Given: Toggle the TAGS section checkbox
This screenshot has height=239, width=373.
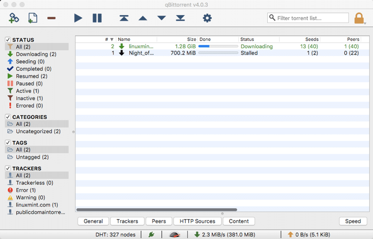Looking at the screenshot, I should [x=8, y=143].
